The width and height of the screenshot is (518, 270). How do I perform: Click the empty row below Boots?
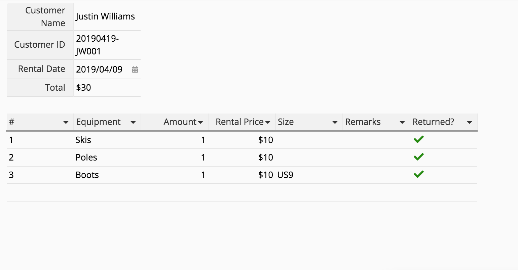(x=242, y=192)
